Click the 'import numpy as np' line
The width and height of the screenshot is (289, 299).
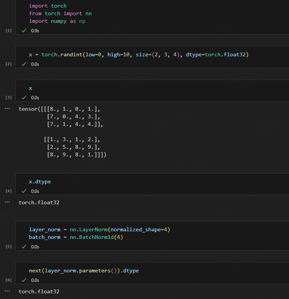pos(57,21)
